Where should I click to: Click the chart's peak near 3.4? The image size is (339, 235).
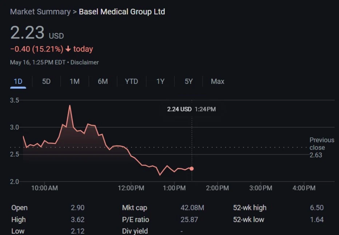(x=70, y=106)
